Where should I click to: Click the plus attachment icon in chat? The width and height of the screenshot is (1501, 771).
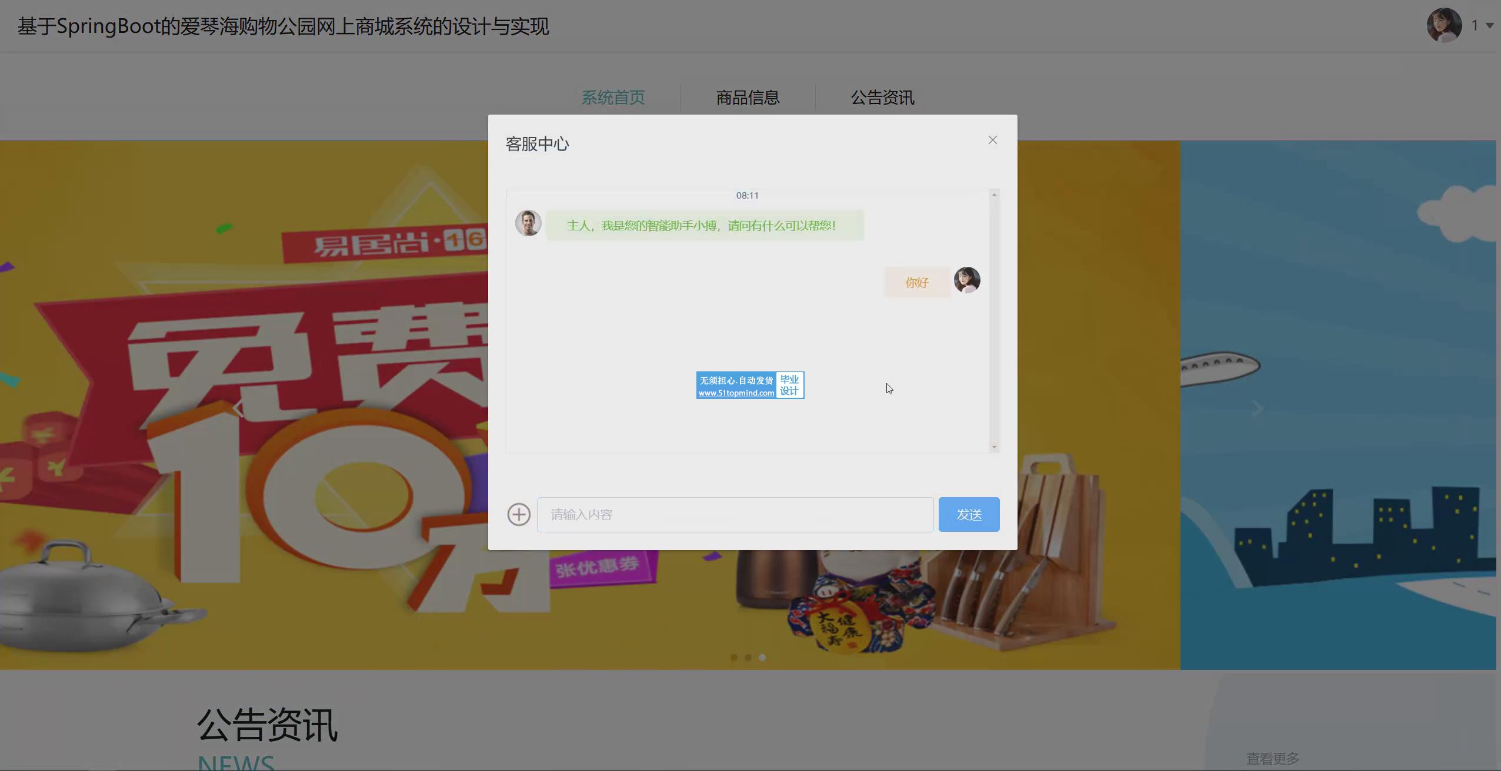coord(519,515)
